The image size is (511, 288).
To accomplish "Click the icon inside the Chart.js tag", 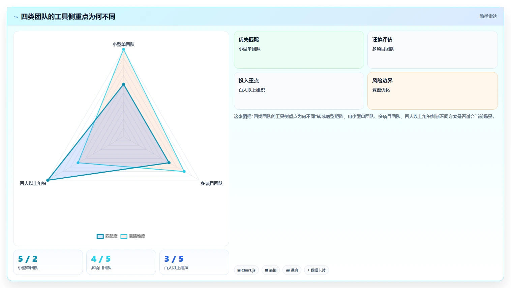I will (239, 270).
